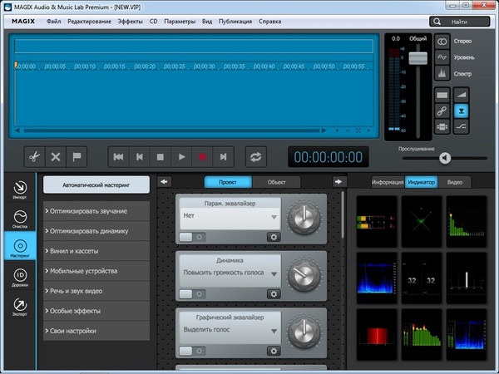Click the delete X button

[56, 157]
